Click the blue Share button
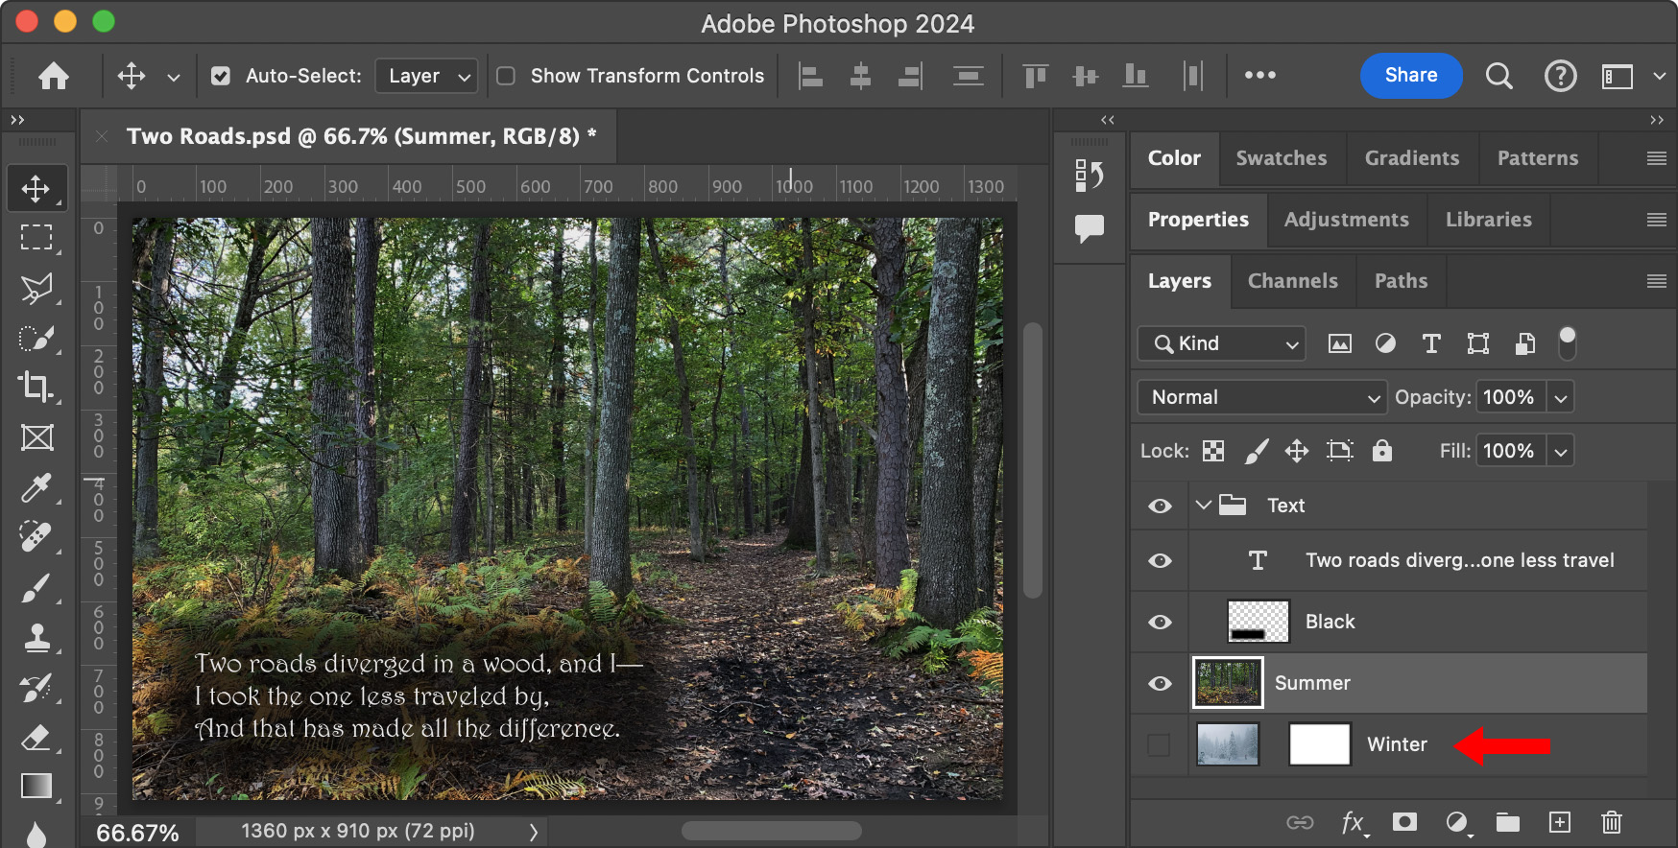Screen dimensions: 1678x848 pyautogui.click(x=1410, y=76)
